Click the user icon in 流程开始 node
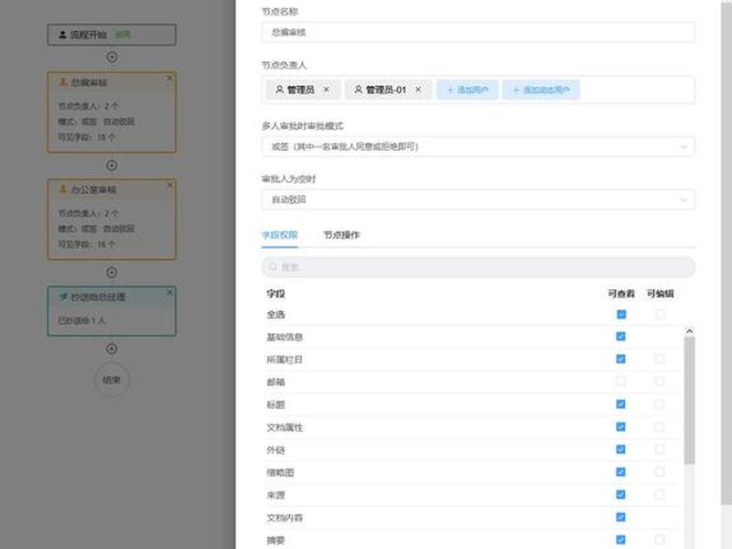This screenshot has height=549, width=732. pos(62,35)
